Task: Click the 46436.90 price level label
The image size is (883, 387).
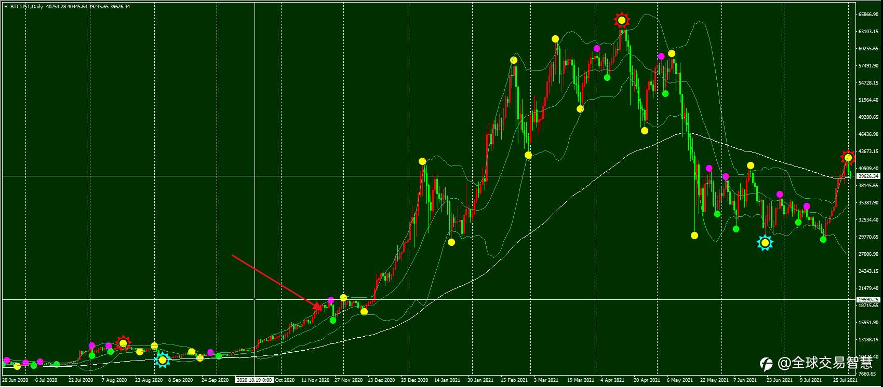Action: click(868, 134)
